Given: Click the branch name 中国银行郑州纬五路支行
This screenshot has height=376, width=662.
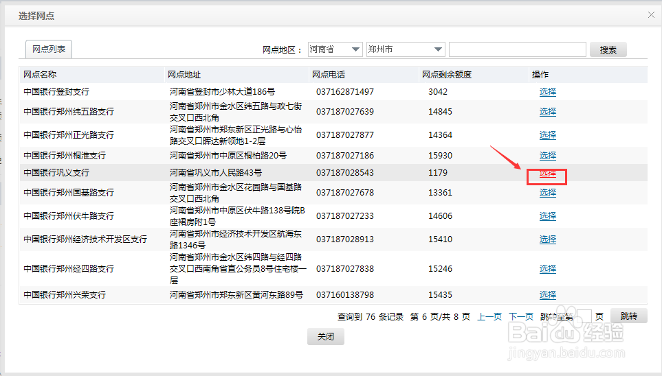Looking at the screenshot, I should click(69, 111).
